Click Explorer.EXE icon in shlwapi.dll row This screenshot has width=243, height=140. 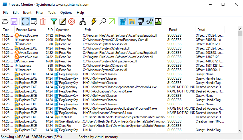17,48
